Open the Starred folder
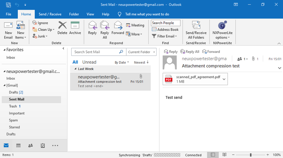Viewport: 283px width, 158px height. coord(14,127)
